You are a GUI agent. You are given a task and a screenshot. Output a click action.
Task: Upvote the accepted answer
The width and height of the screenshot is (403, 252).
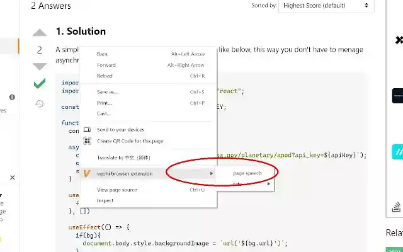[40, 33]
